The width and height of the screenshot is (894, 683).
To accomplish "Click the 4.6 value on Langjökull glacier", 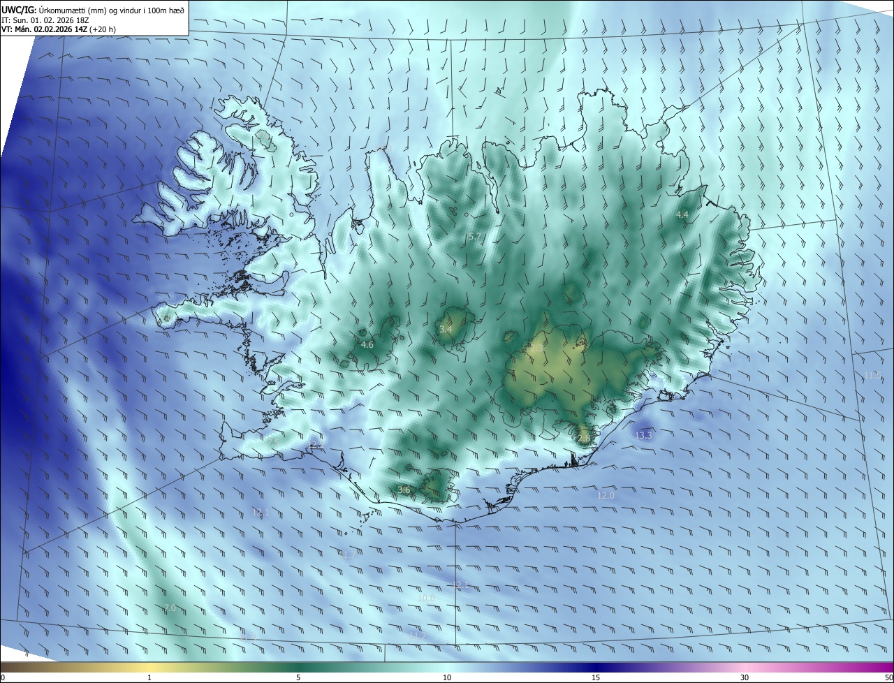I will click(x=367, y=344).
